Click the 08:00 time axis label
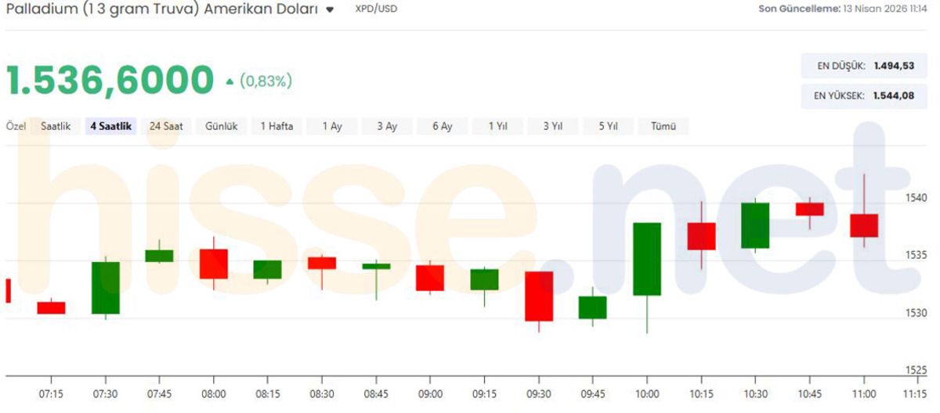The image size is (940, 413). click(x=214, y=393)
